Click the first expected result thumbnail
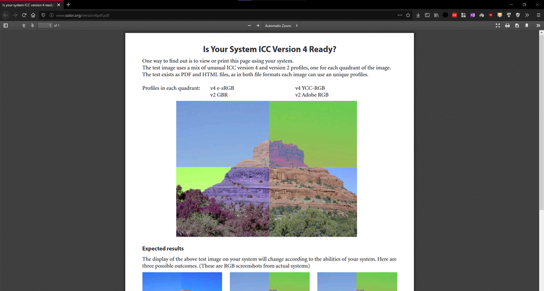 pyautogui.click(x=182, y=282)
